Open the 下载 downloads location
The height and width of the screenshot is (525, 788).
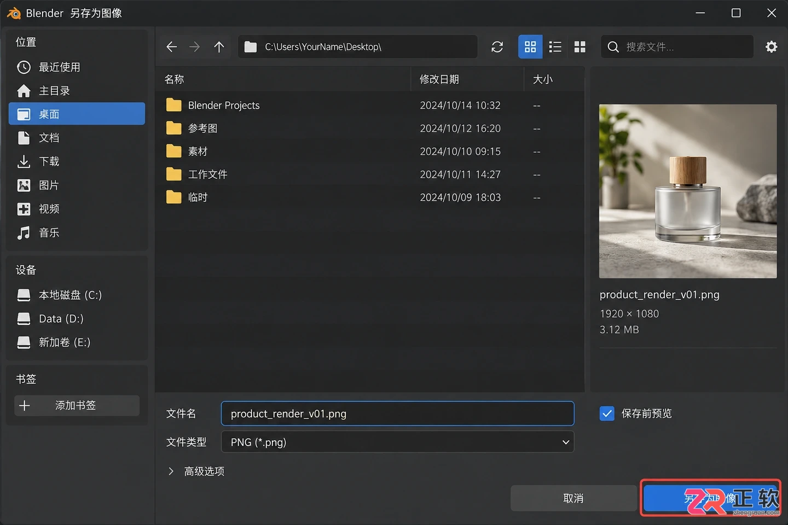click(77, 161)
